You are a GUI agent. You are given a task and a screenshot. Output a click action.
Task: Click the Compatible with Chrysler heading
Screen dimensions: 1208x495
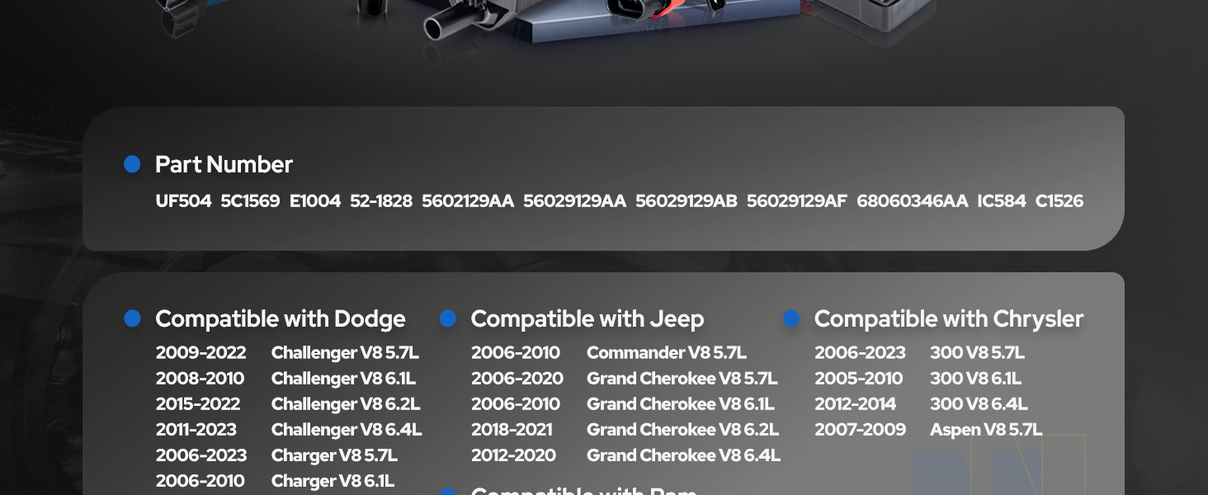point(949,318)
